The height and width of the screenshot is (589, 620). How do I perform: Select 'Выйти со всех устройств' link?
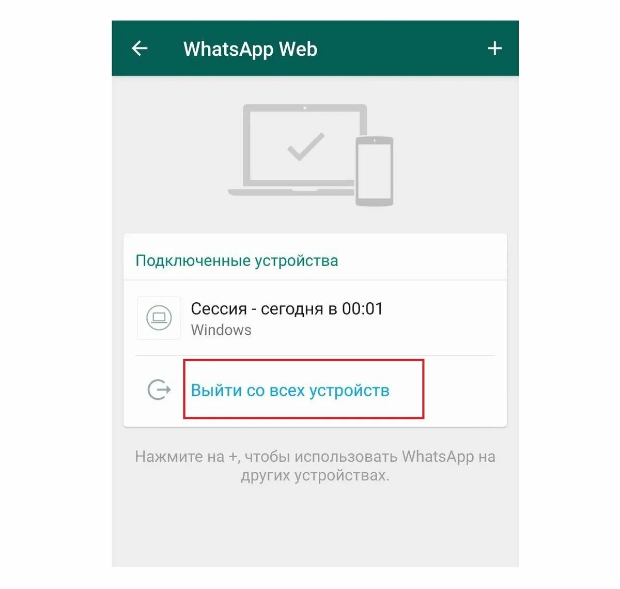coord(290,390)
